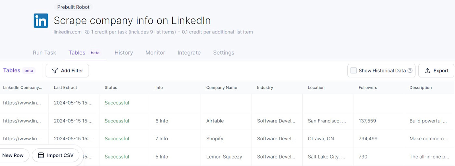This screenshot has width=455, height=166.
Task: Expand the 6 Info cell for Airtable
Action: [x=162, y=121]
